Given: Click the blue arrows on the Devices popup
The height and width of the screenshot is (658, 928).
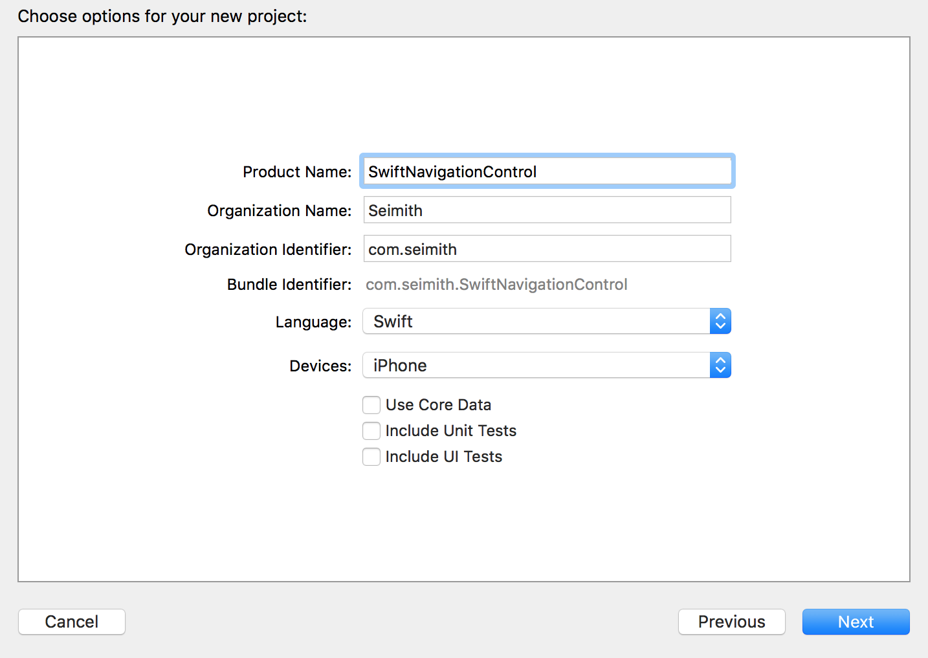Looking at the screenshot, I should [720, 366].
